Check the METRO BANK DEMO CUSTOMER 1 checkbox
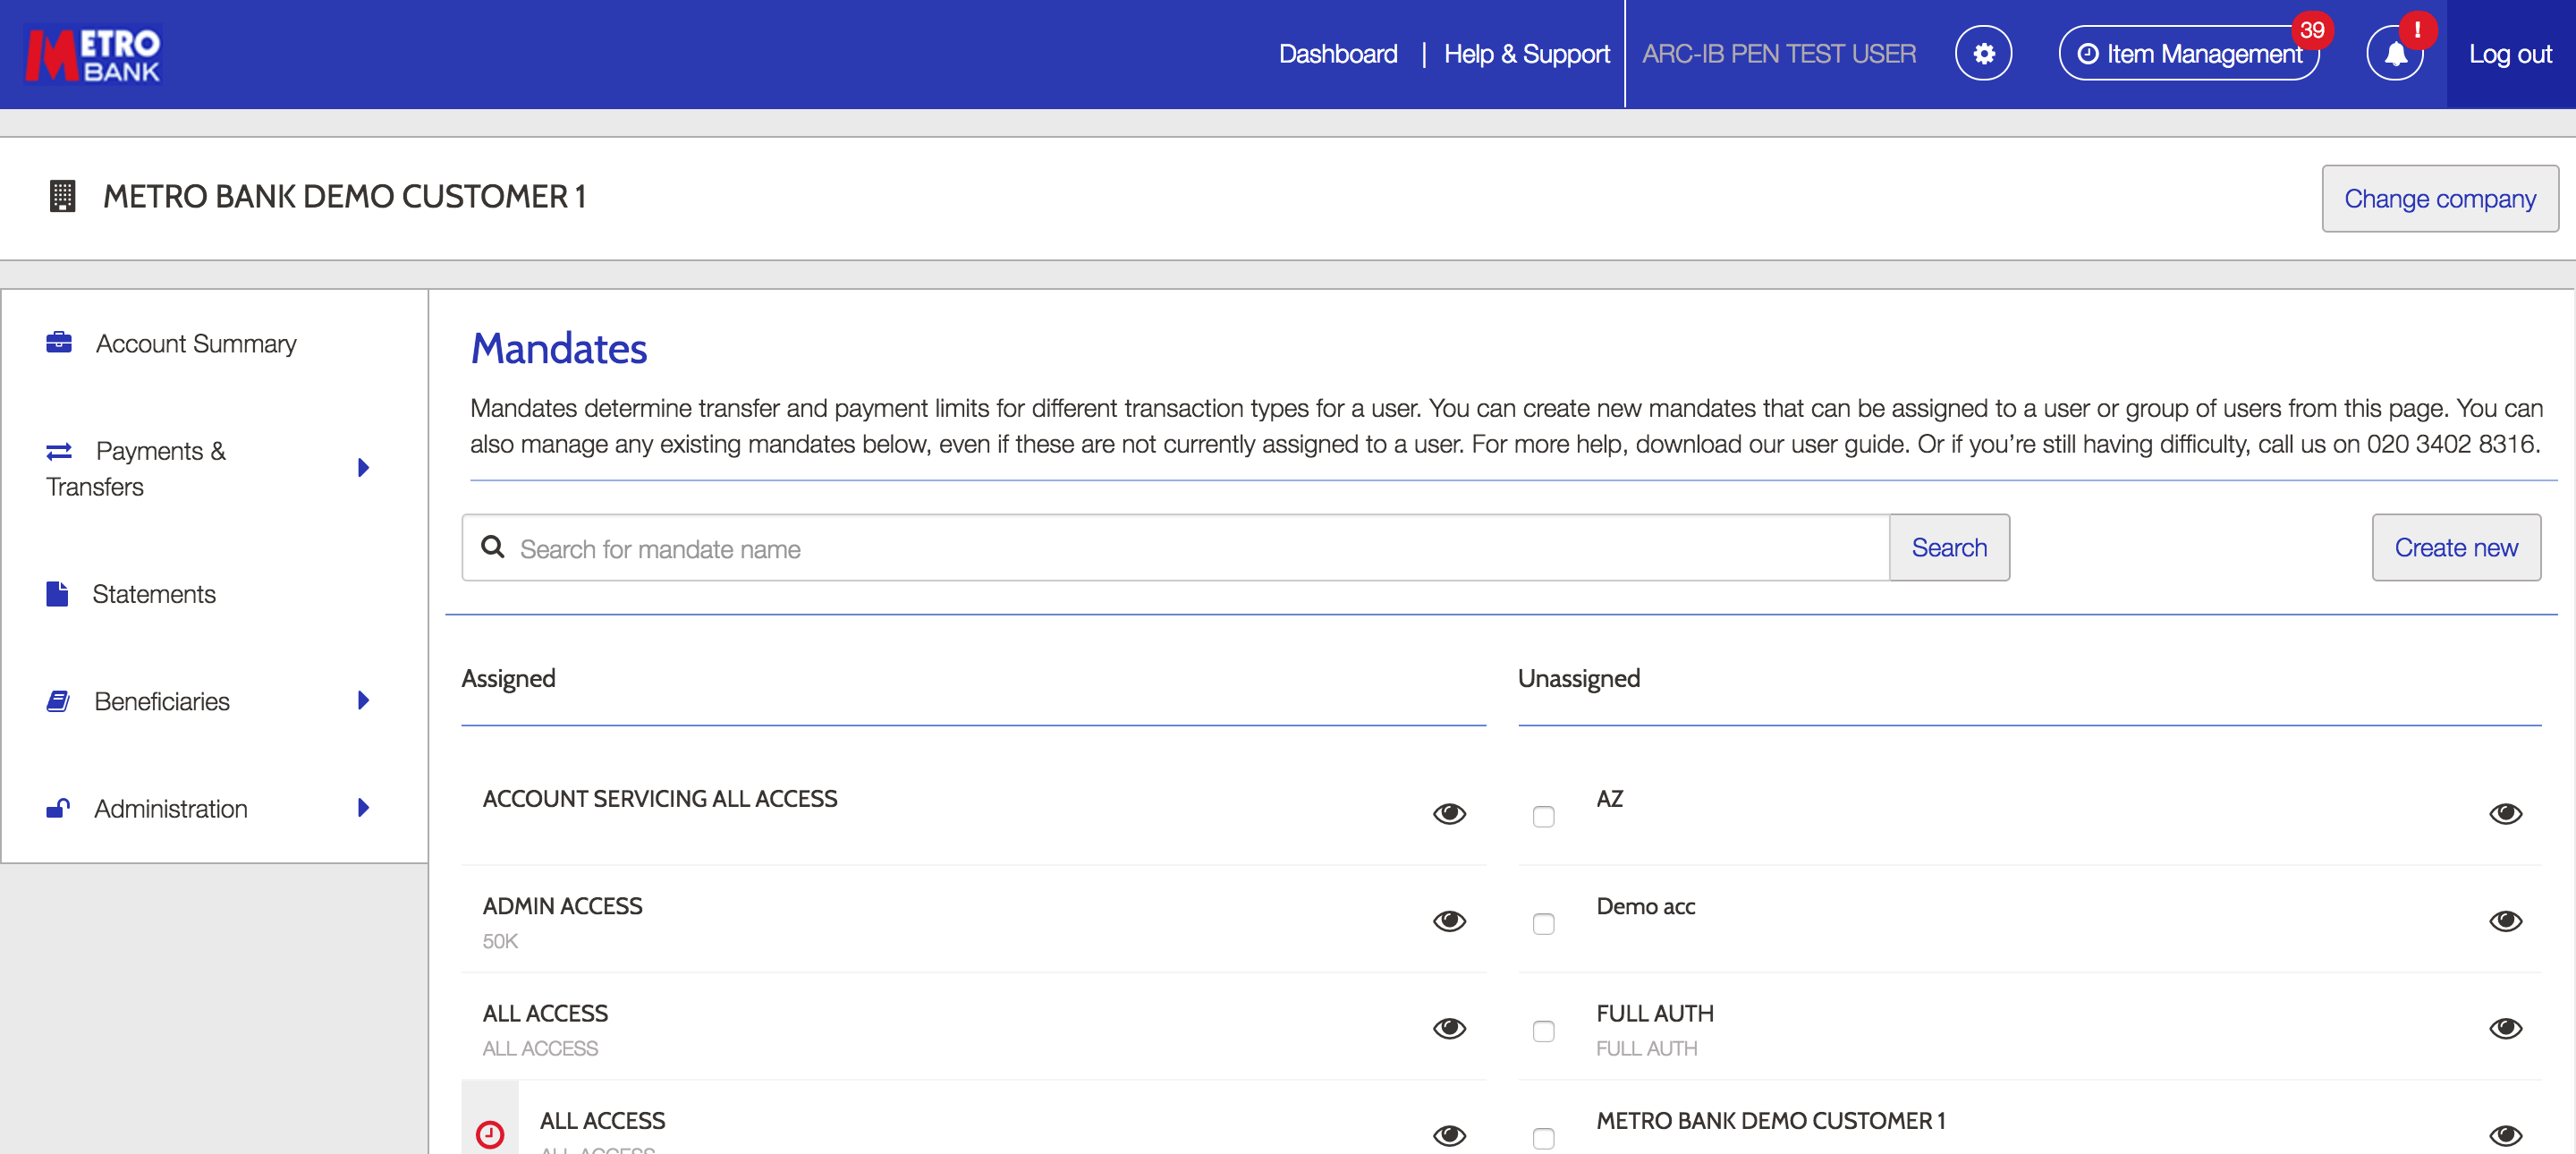2576x1154 pixels. point(1544,1138)
